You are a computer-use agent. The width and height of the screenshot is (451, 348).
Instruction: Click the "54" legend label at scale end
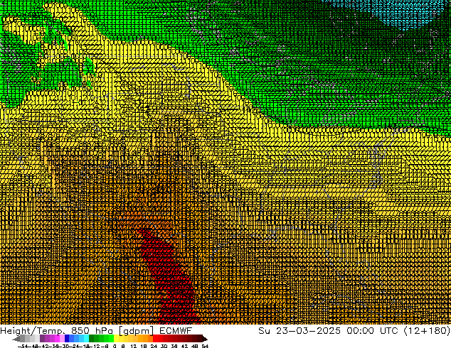click(x=205, y=346)
